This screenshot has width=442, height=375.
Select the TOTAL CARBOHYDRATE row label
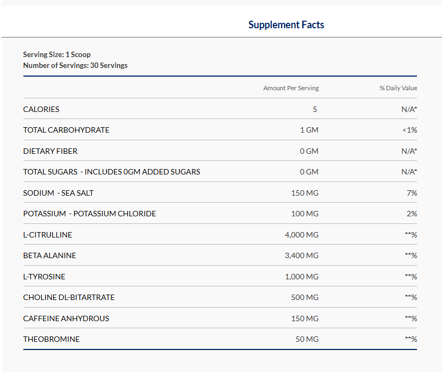click(x=66, y=130)
